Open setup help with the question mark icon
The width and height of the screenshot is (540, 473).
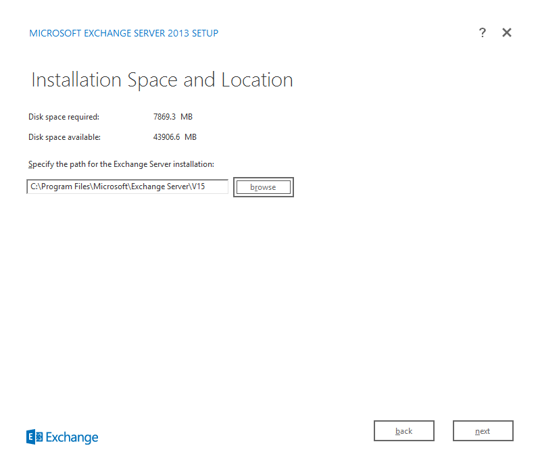482,32
